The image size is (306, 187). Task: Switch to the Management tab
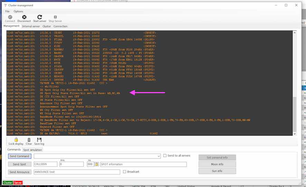point(11,26)
